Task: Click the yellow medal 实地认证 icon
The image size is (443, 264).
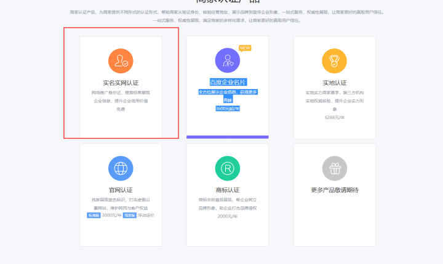Action: pyautogui.click(x=334, y=61)
